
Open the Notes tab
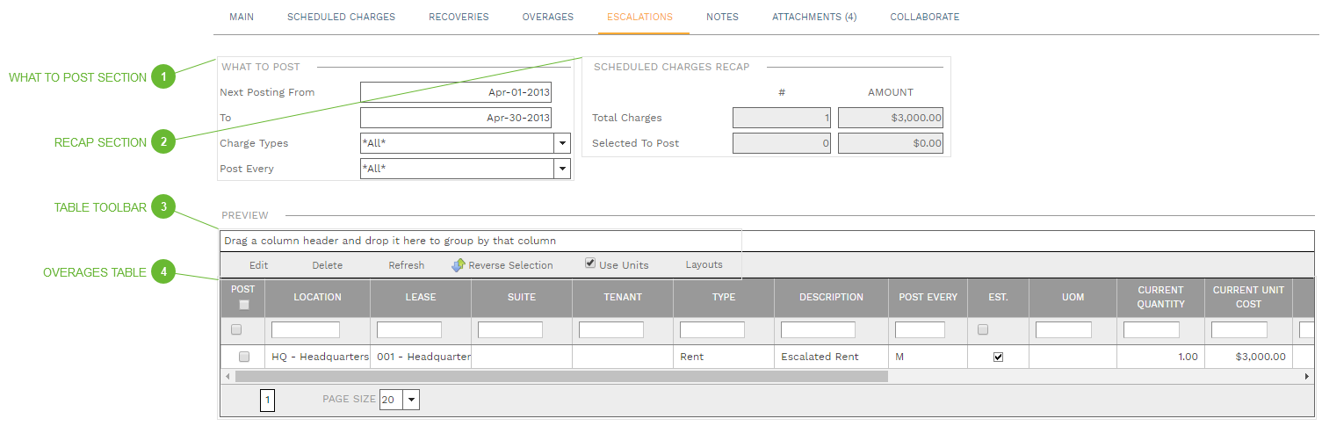pos(722,17)
